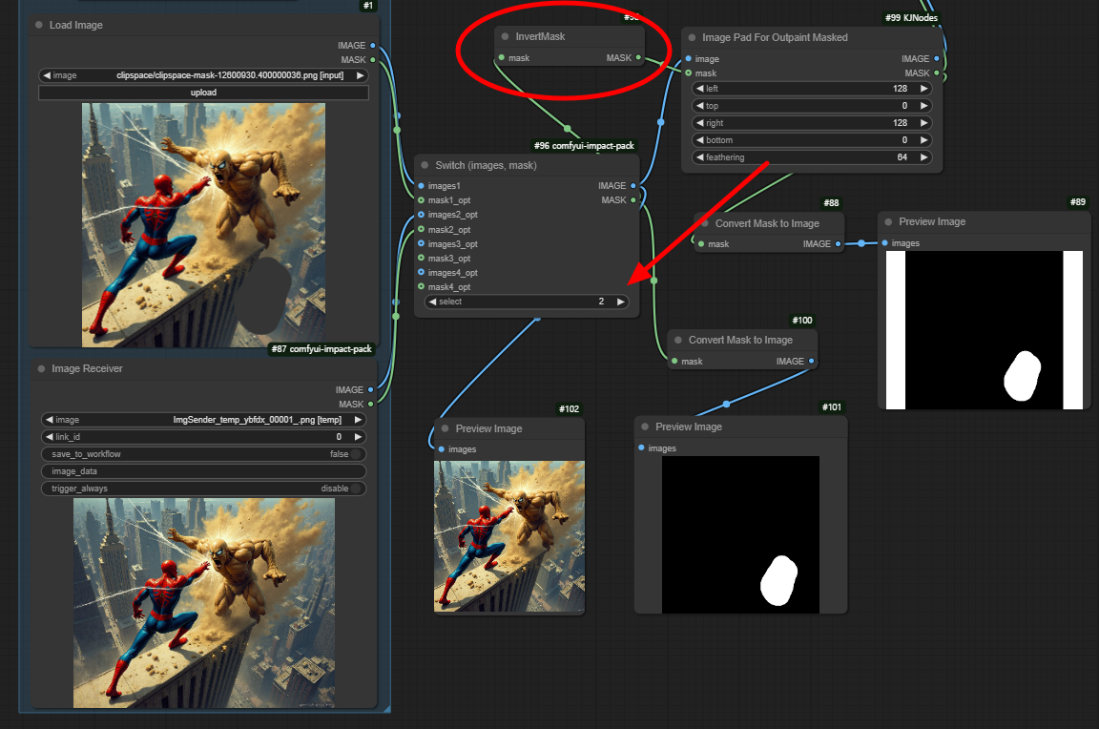1099x729 pixels.
Task: Increase the feathering value
Action: (923, 157)
